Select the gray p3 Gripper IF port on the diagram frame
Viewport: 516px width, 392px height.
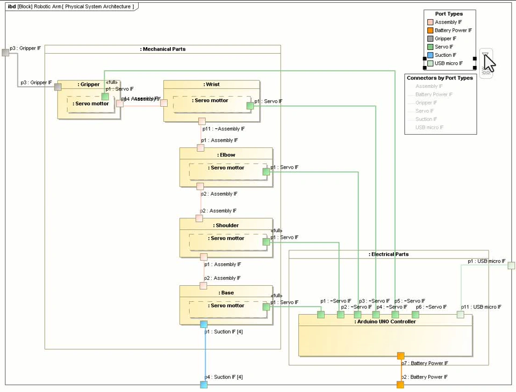[x=5, y=52]
